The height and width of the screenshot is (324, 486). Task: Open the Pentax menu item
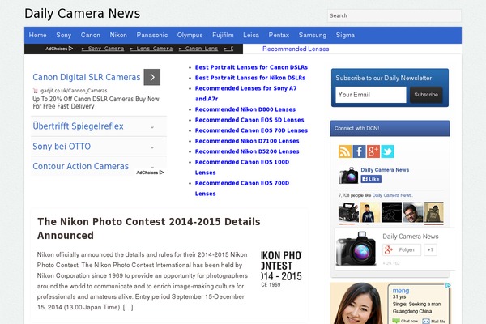[279, 35]
